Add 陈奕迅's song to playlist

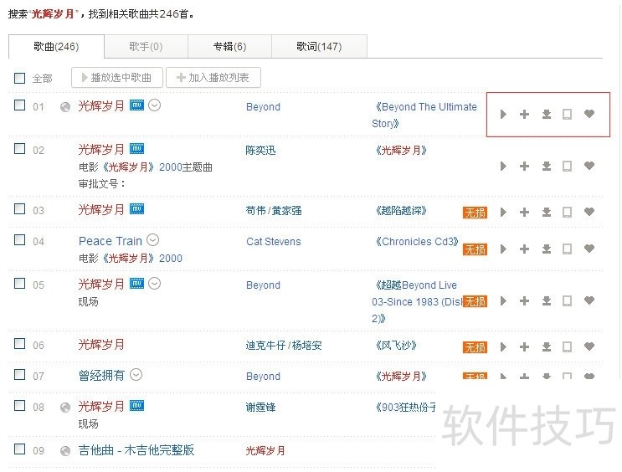[524, 167]
